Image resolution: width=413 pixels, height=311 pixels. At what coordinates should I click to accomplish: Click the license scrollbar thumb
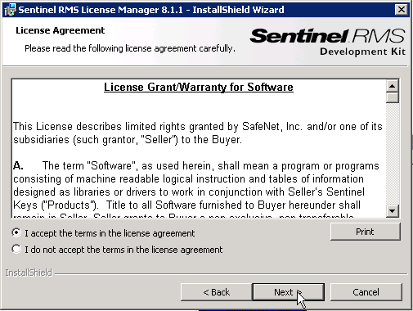[x=393, y=98]
